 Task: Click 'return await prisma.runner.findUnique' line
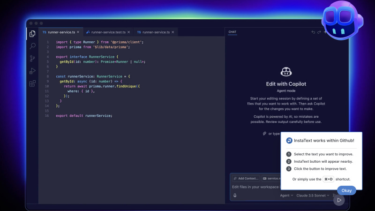(x=102, y=86)
